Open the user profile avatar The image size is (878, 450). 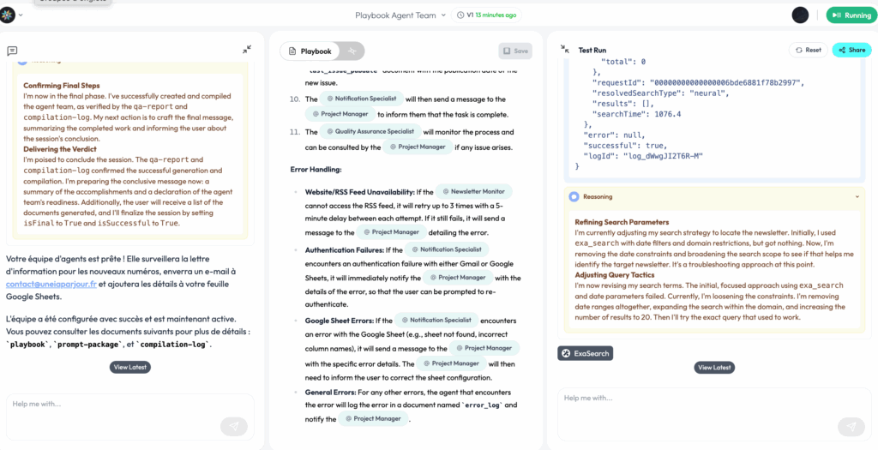[x=800, y=15]
